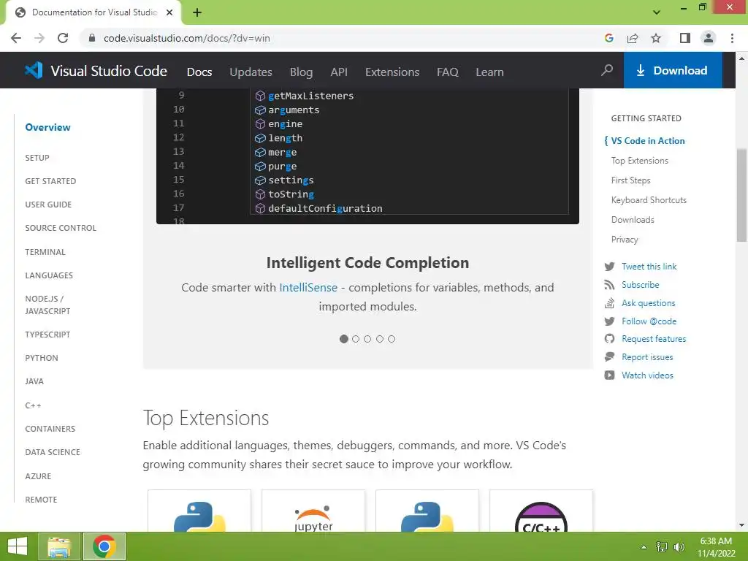Click the Stack Overflow icon beside Ask questions
748x561 pixels.
[609, 303]
